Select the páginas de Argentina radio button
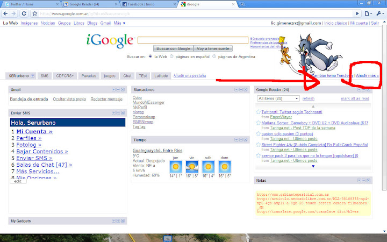The width and height of the screenshot is (387, 242). tap(214, 56)
